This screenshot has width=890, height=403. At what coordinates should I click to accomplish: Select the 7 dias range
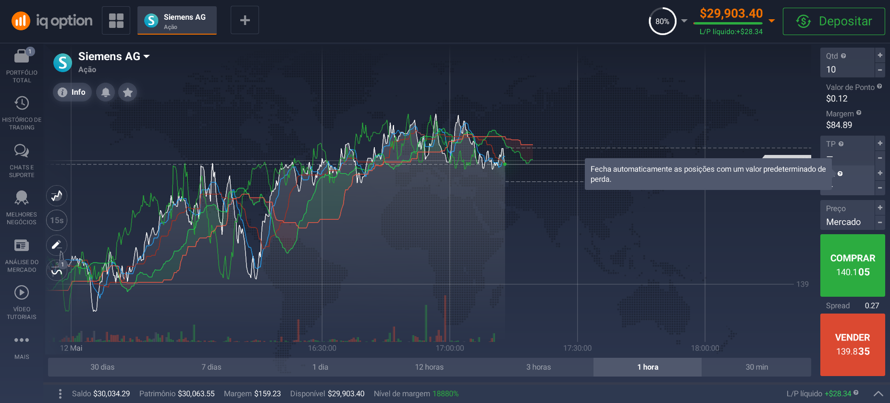[x=211, y=367]
